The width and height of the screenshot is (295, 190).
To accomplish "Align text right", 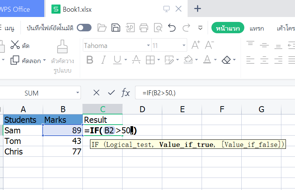I will click(x=278, y=60).
